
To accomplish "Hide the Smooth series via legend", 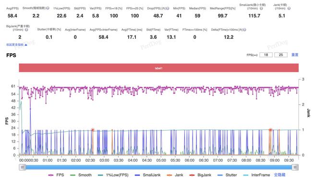I will (81, 175).
